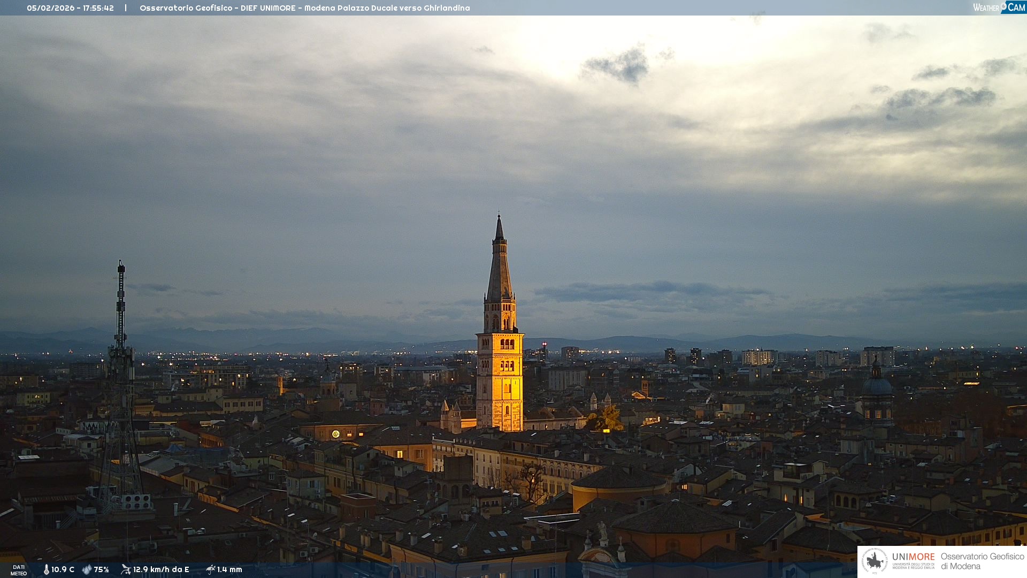Click the WeatherCam lens logo icon
This screenshot has width=1027, height=578.
pos(1003,6)
